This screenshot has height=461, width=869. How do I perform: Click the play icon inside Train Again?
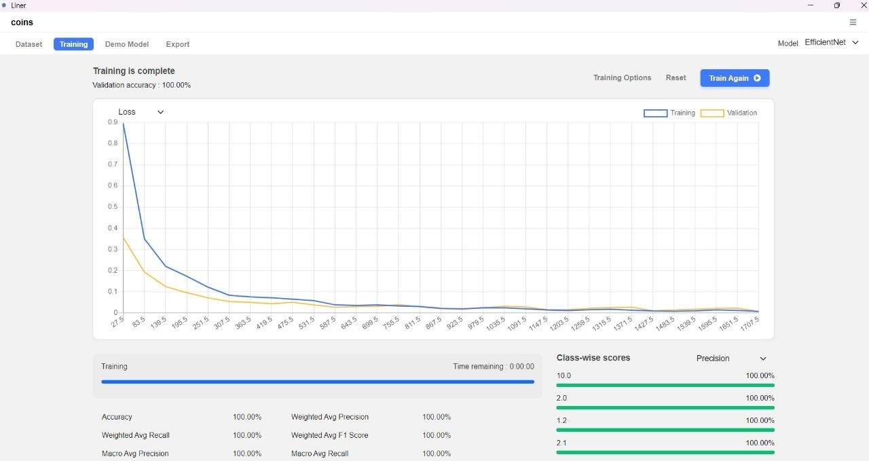click(x=757, y=78)
